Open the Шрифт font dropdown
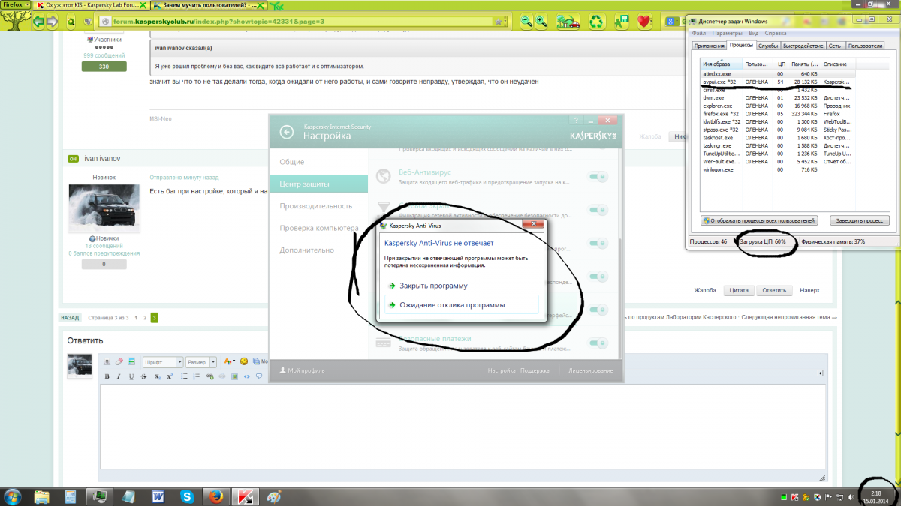 [163, 361]
